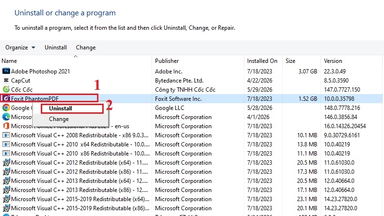Click the Cốc Cốc browser icon
The width and height of the screenshot is (384, 216).
[x=6, y=89]
